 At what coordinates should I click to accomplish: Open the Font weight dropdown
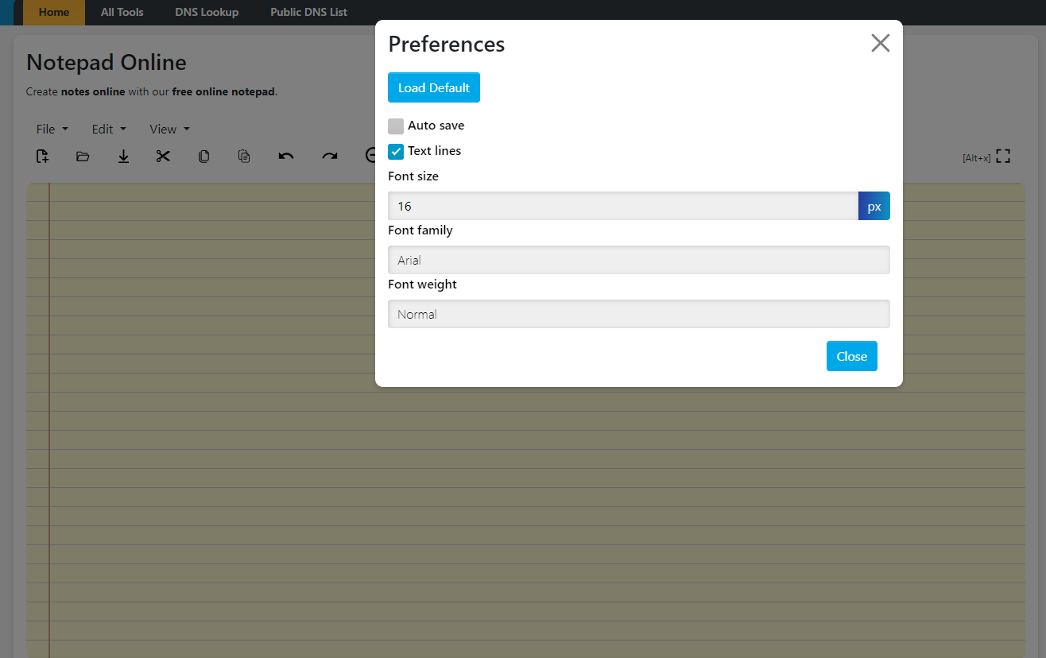pyautogui.click(x=638, y=314)
